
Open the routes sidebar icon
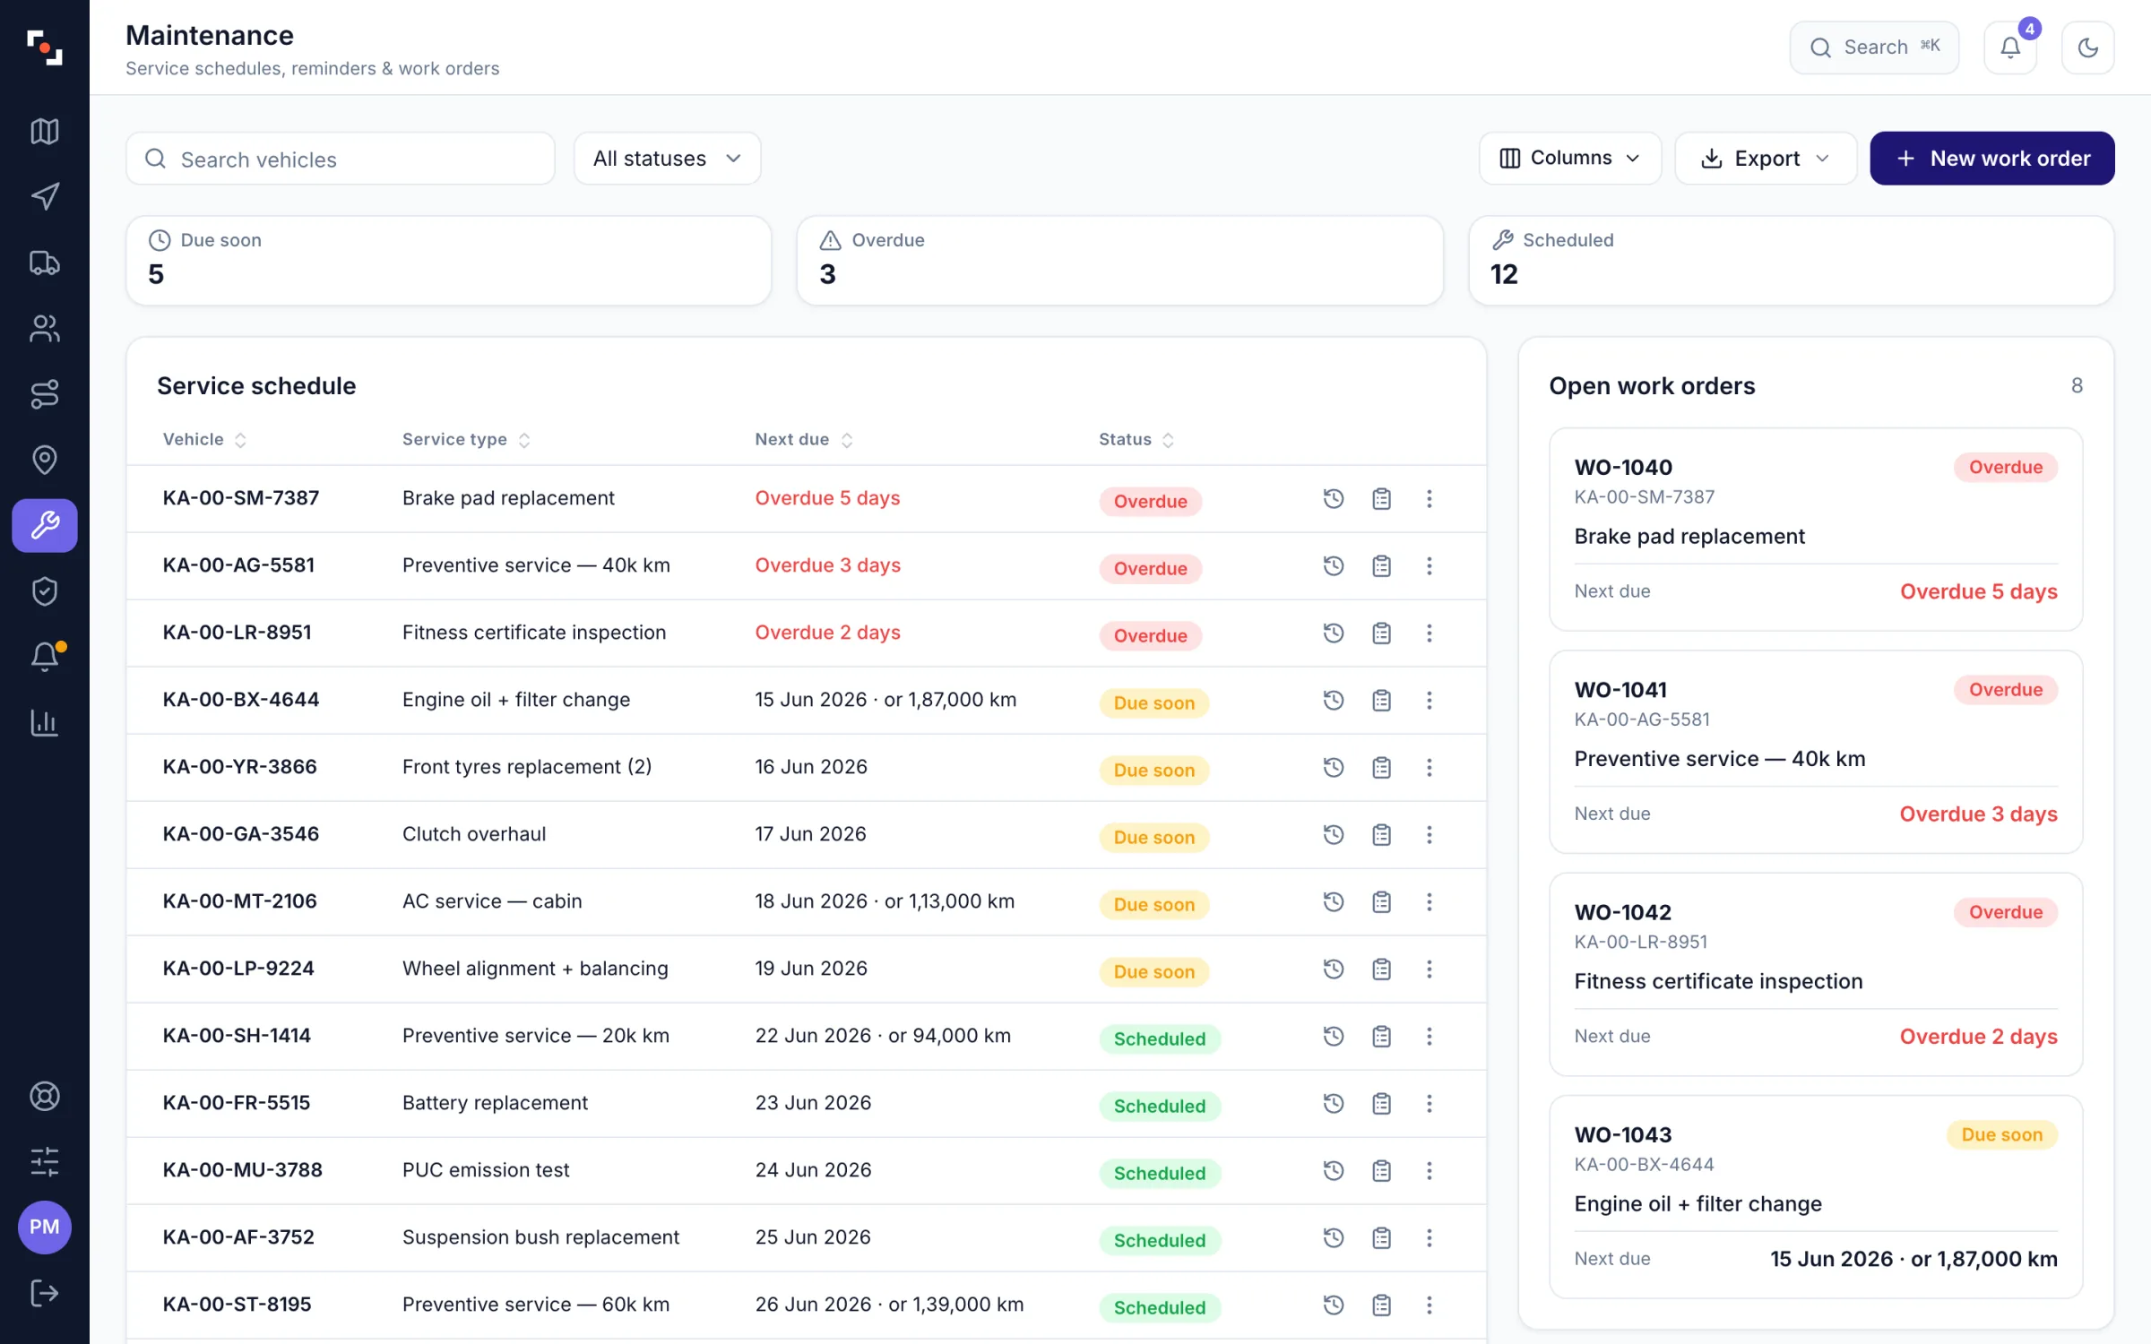44,394
